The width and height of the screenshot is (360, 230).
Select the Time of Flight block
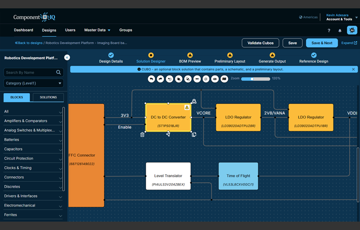(238, 176)
